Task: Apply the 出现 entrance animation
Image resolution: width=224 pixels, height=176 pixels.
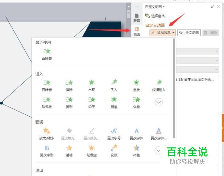Action: pyautogui.click(x=92, y=85)
